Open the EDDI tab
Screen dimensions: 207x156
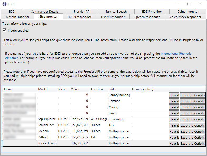point(12,12)
